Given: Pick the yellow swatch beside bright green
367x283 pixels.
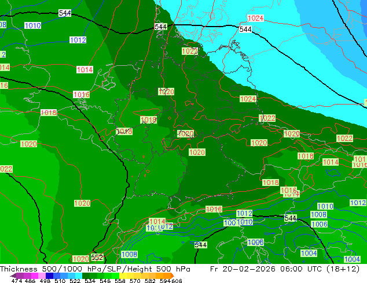Looking at the screenshot, I should (x=123, y=275).
